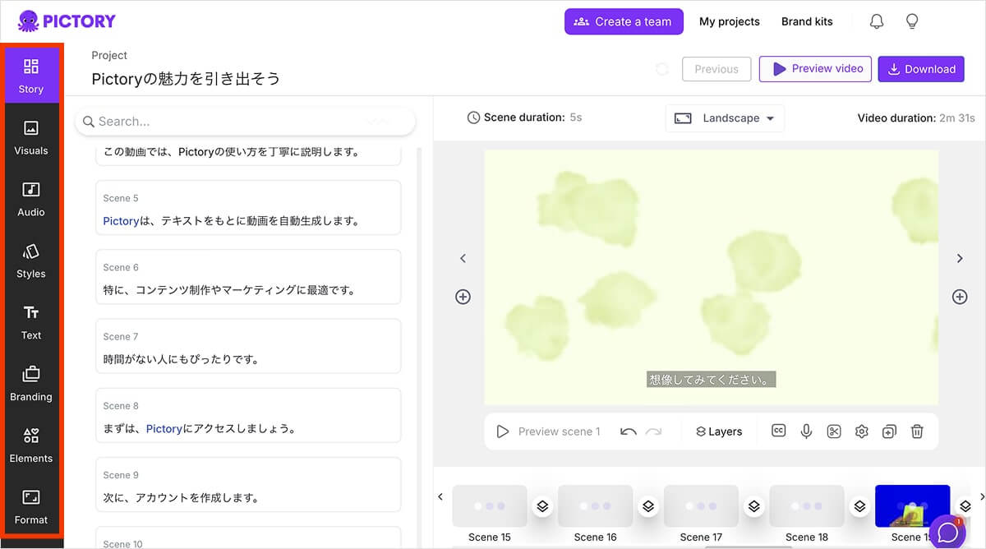Open the Visuals panel in sidebar
Screen dimensions: 986x549
(31, 137)
